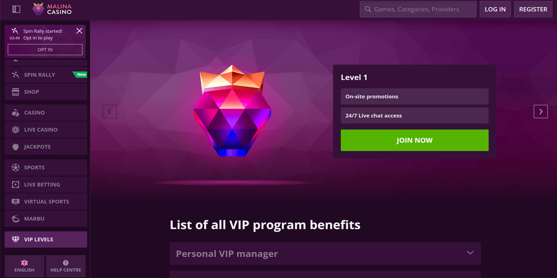Go to next VIP level slide
The height and width of the screenshot is (278, 557).
click(x=541, y=111)
